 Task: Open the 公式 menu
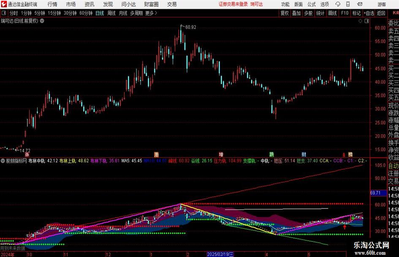[312, 4]
